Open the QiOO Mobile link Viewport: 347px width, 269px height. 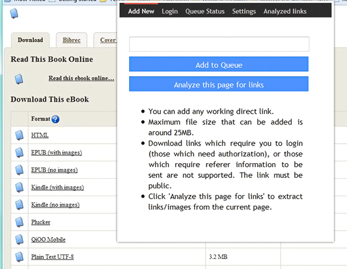tap(48, 240)
